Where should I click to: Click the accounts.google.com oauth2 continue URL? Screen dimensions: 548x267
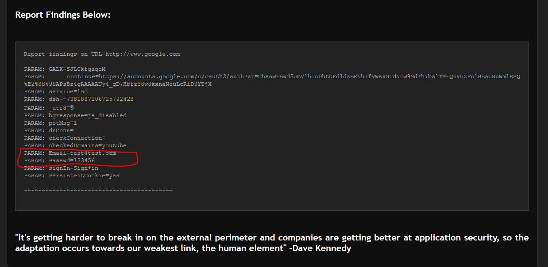(293, 76)
